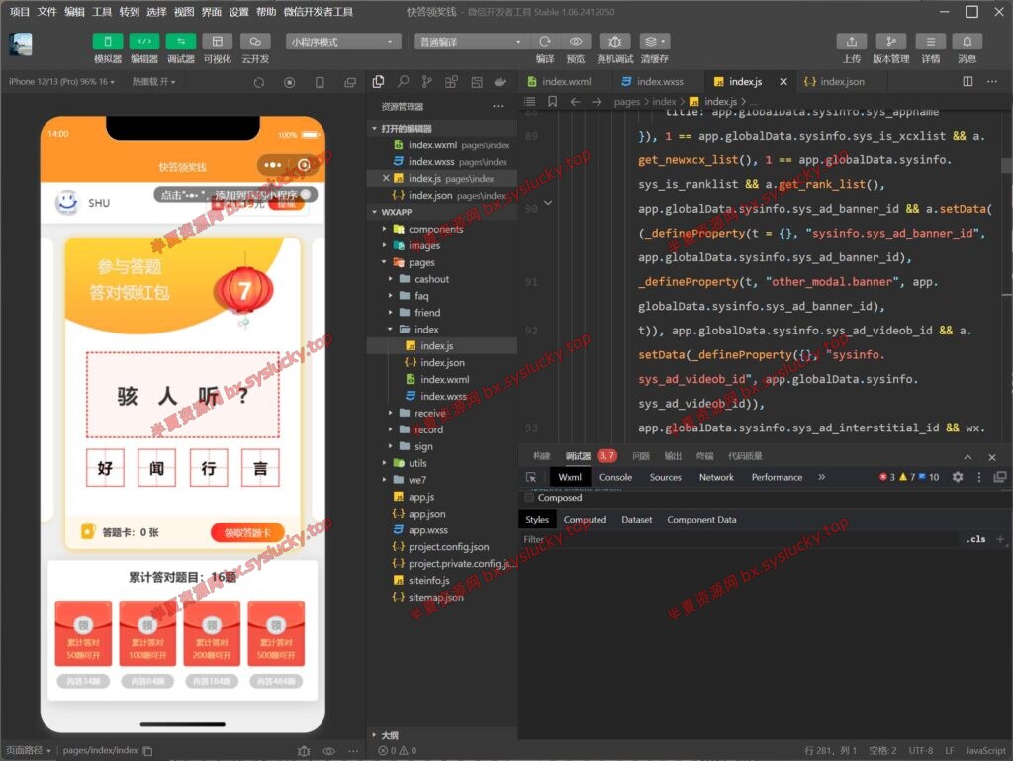Viewport: 1013px width, 761px height.
Task: Toggle the Debugger panel button
Action: (181, 42)
